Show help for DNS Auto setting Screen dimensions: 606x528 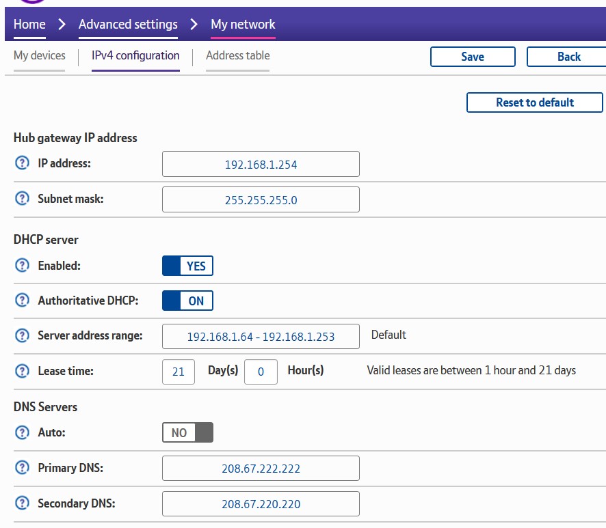tap(23, 432)
